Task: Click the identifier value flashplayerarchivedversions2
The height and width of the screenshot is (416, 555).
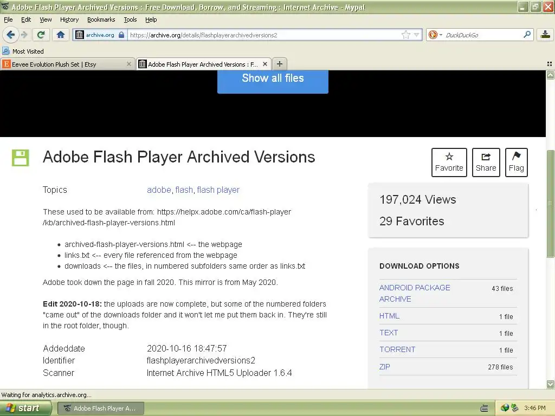Action: pos(201,360)
